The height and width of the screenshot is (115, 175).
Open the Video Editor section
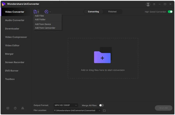coord(12,46)
